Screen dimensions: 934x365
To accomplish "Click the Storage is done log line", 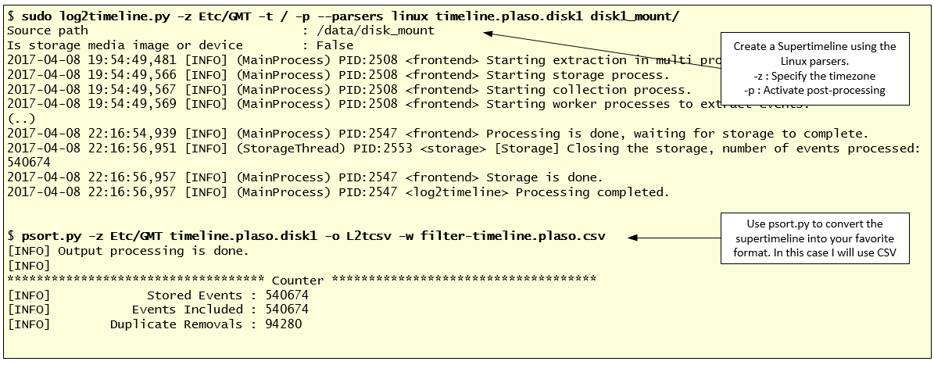I will [305, 177].
